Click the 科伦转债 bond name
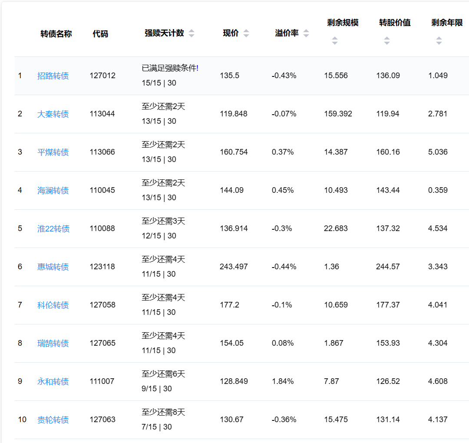Image resolution: width=469 pixels, height=443 pixels. [x=53, y=305]
